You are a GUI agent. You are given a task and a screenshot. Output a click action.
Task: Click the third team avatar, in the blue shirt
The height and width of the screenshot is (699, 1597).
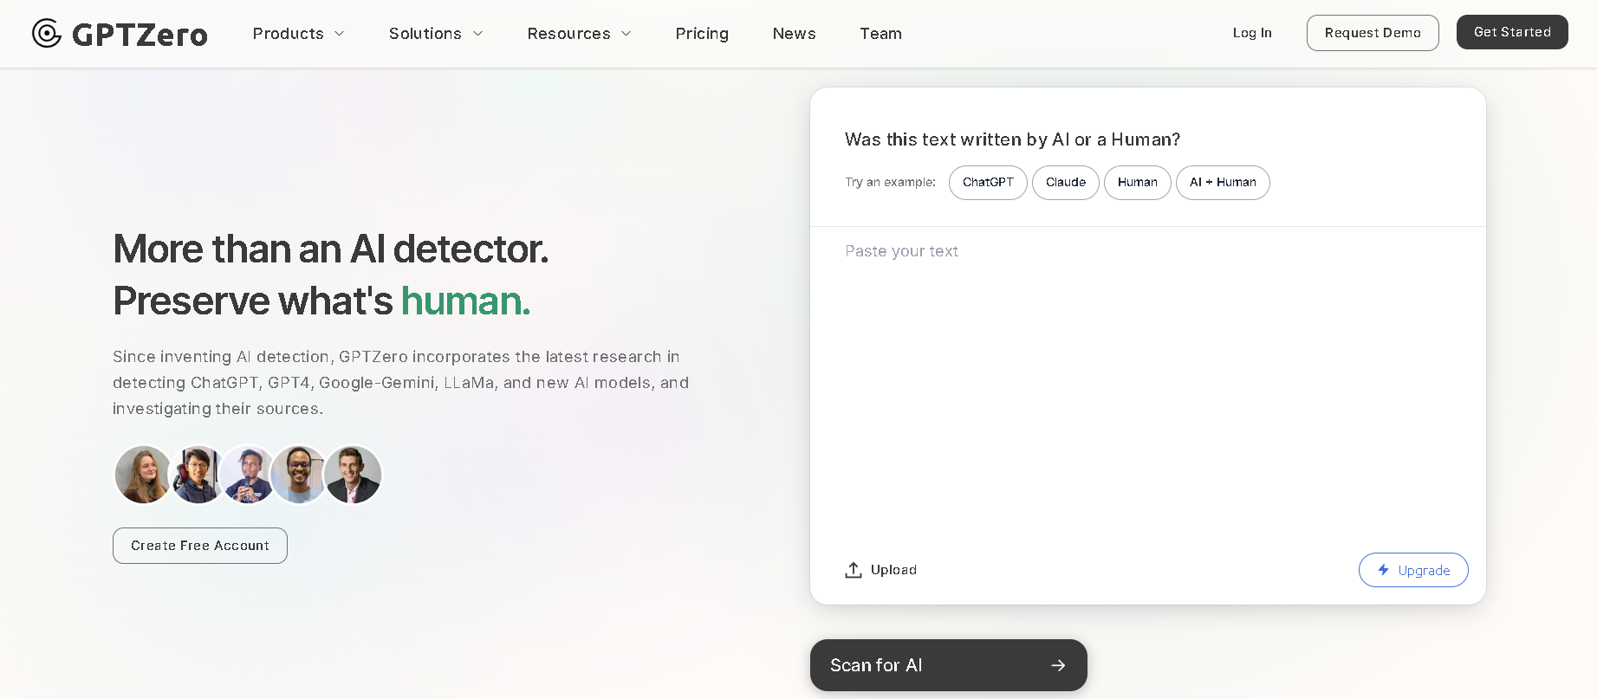click(248, 475)
